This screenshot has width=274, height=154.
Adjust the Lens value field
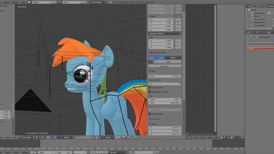(x=164, y=76)
